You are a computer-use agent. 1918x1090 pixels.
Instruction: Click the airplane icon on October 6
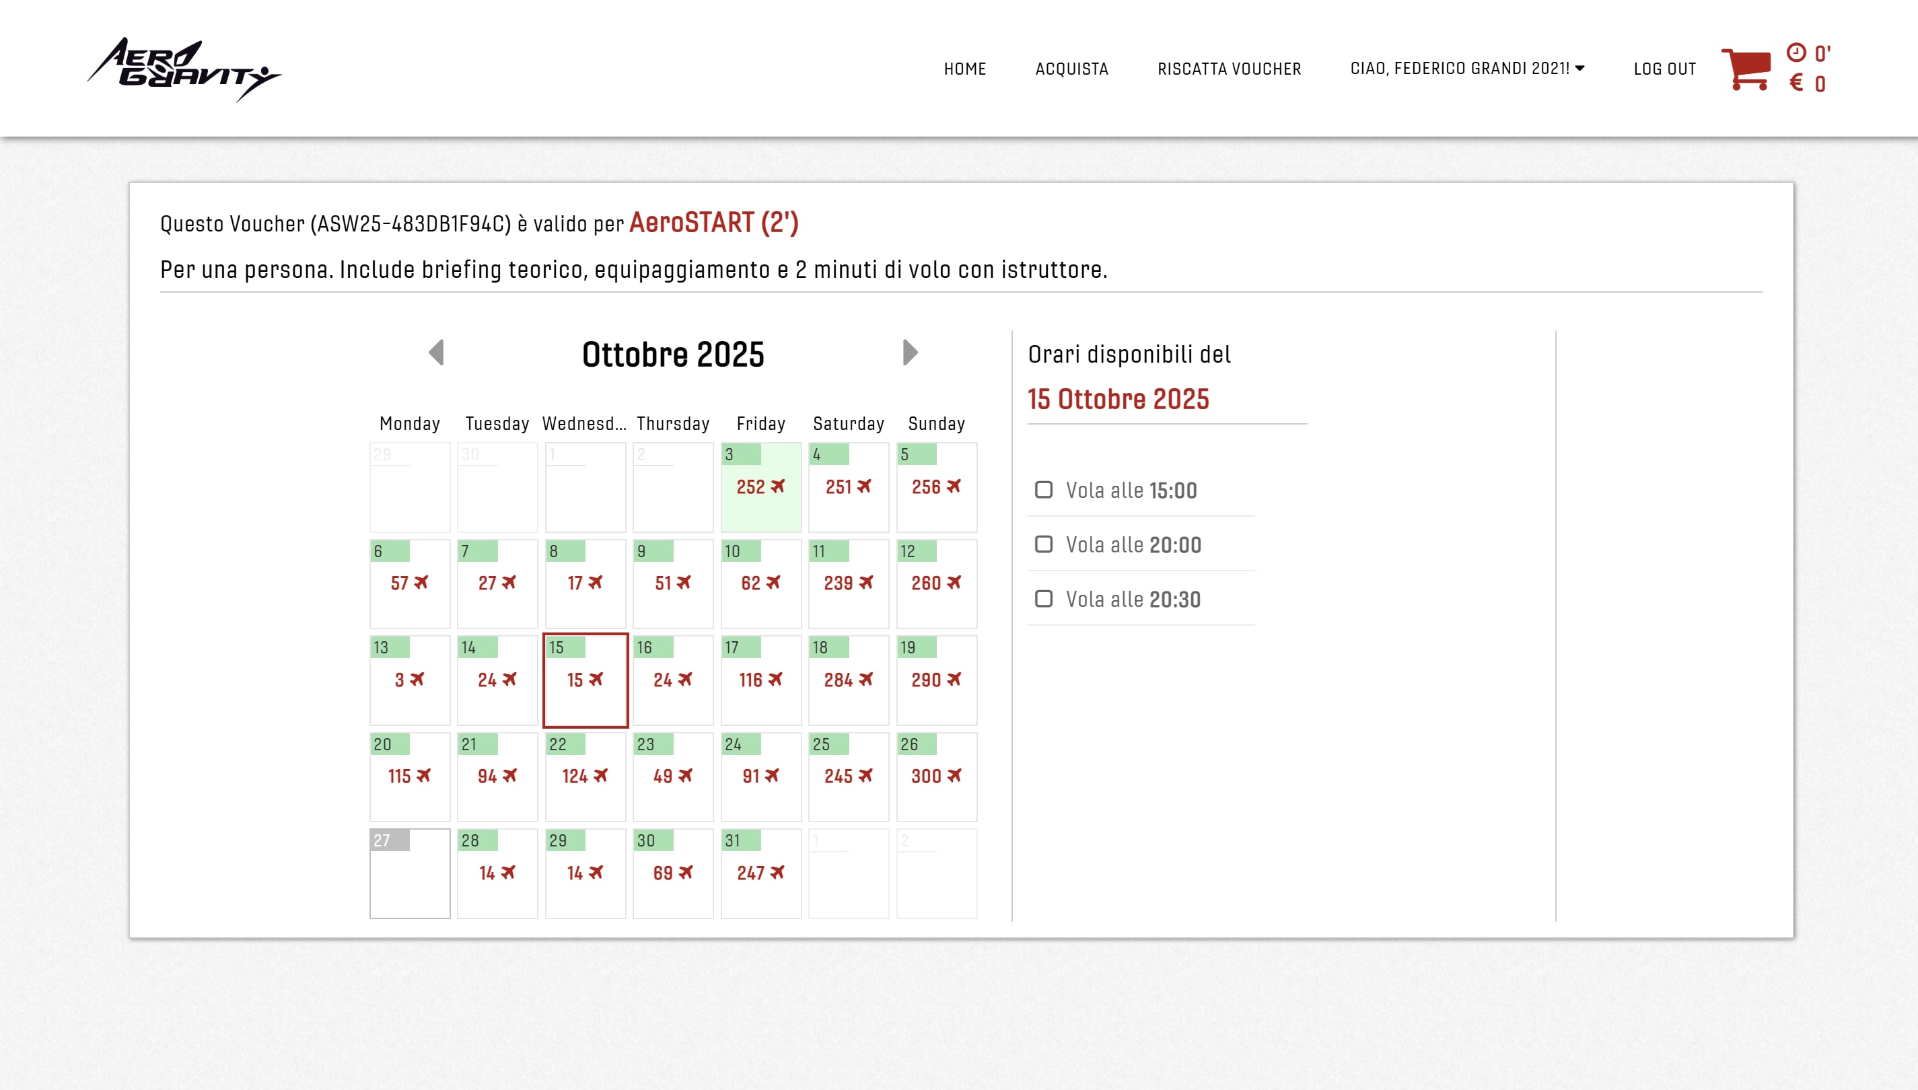click(421, 583)
